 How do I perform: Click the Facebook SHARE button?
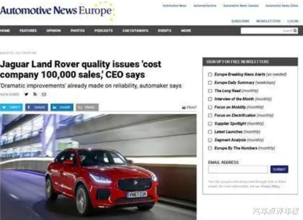pyautogui.click(x=36, y=107)
